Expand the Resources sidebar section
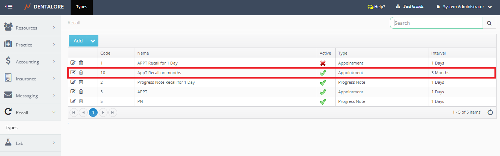Image resolution: width=500 pixels, height=156 pixels. click(x=30, y=28)
